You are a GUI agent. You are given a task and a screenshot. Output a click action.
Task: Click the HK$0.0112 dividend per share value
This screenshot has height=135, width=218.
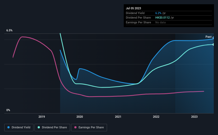(163, 18)
